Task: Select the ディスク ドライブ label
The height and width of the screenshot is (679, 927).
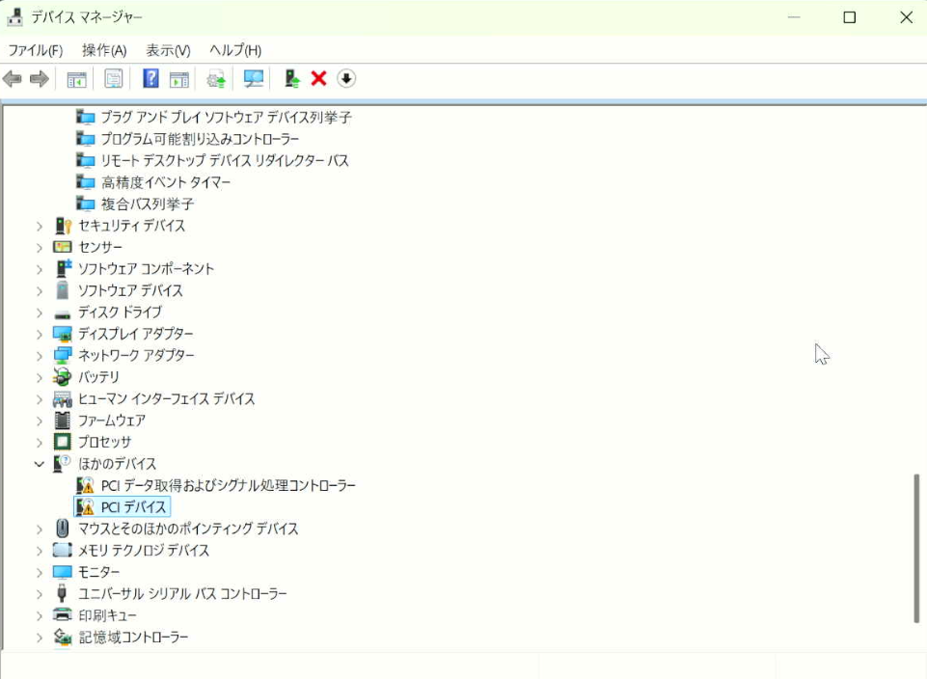Action: (120, 312)
